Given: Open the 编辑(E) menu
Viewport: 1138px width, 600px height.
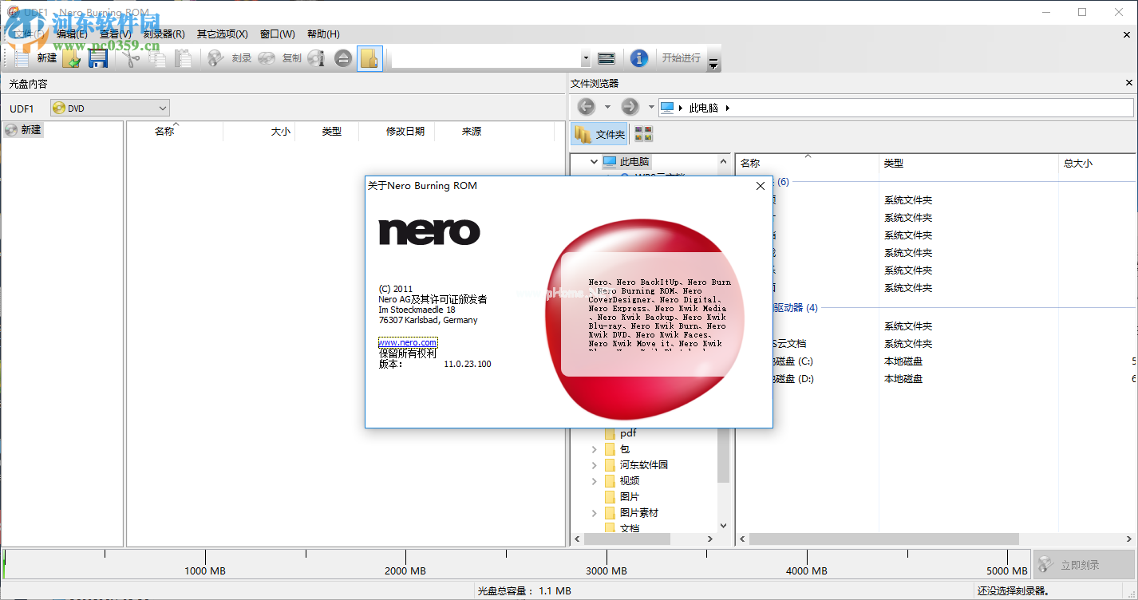Looking at the screenshot, I should coord(72,34).
